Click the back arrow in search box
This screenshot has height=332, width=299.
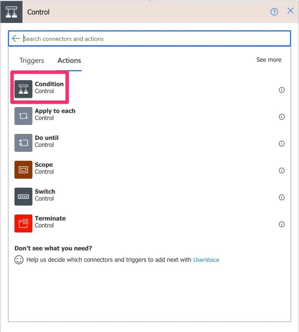(16, 38)
